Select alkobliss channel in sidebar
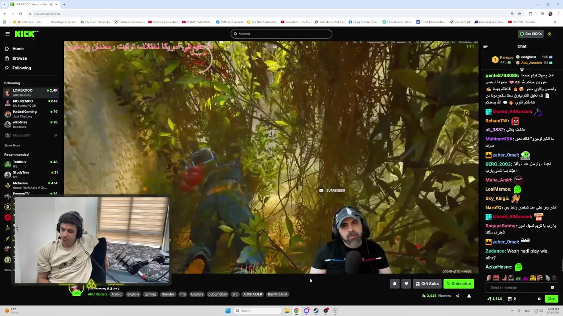The width and height of the screenshot is (563, 316). (31, 124)
